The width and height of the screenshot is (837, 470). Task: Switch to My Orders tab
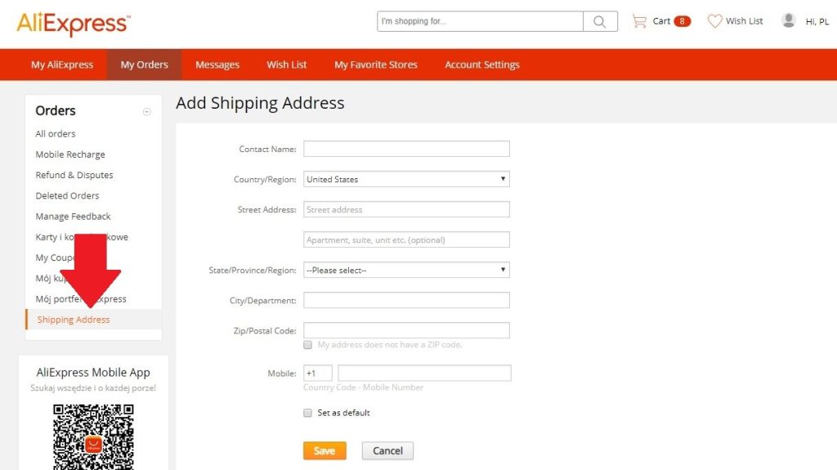pos(144,65)
